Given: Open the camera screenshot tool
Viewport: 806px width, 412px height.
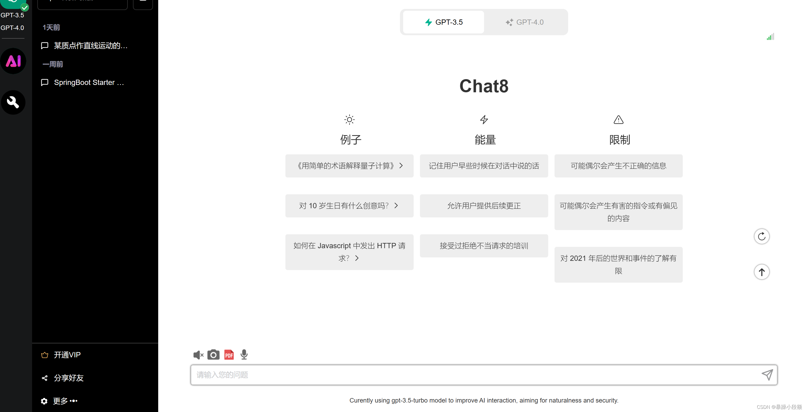Looking at the screenshot, I should (213, 354).
